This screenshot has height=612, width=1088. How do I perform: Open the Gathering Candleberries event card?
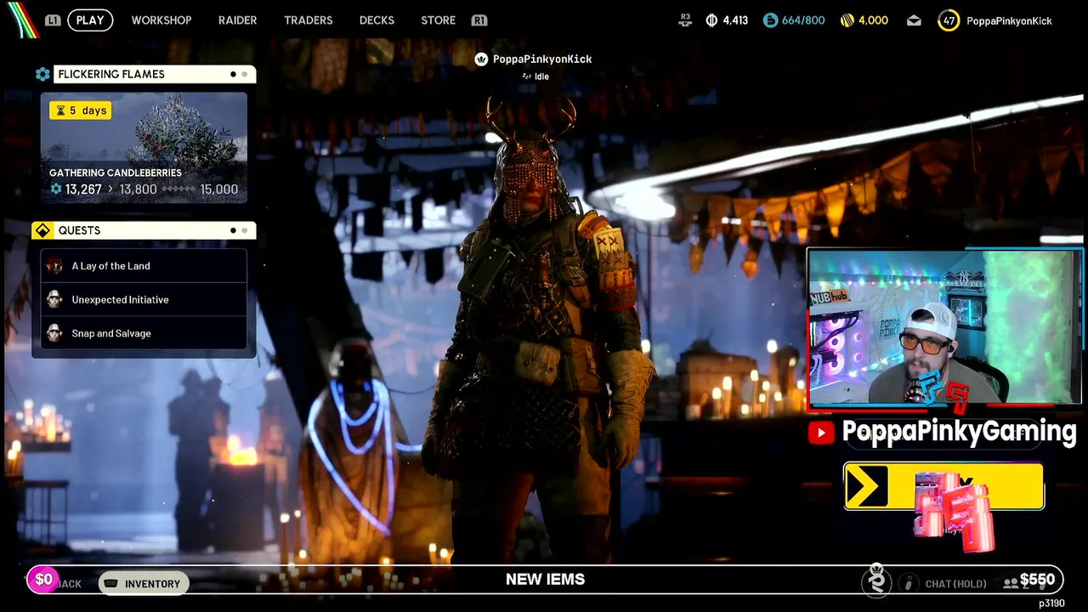(x=144, y=148)
